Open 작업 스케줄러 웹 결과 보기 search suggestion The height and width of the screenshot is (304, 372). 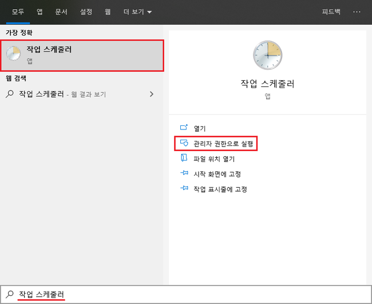tap(62, 94)
